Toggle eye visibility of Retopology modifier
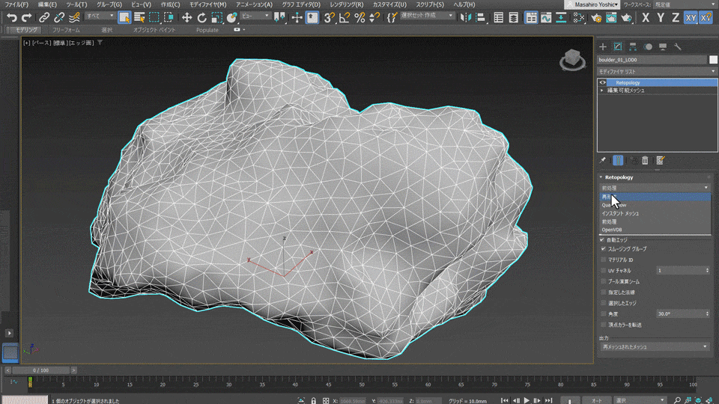 tap(603, 82)
